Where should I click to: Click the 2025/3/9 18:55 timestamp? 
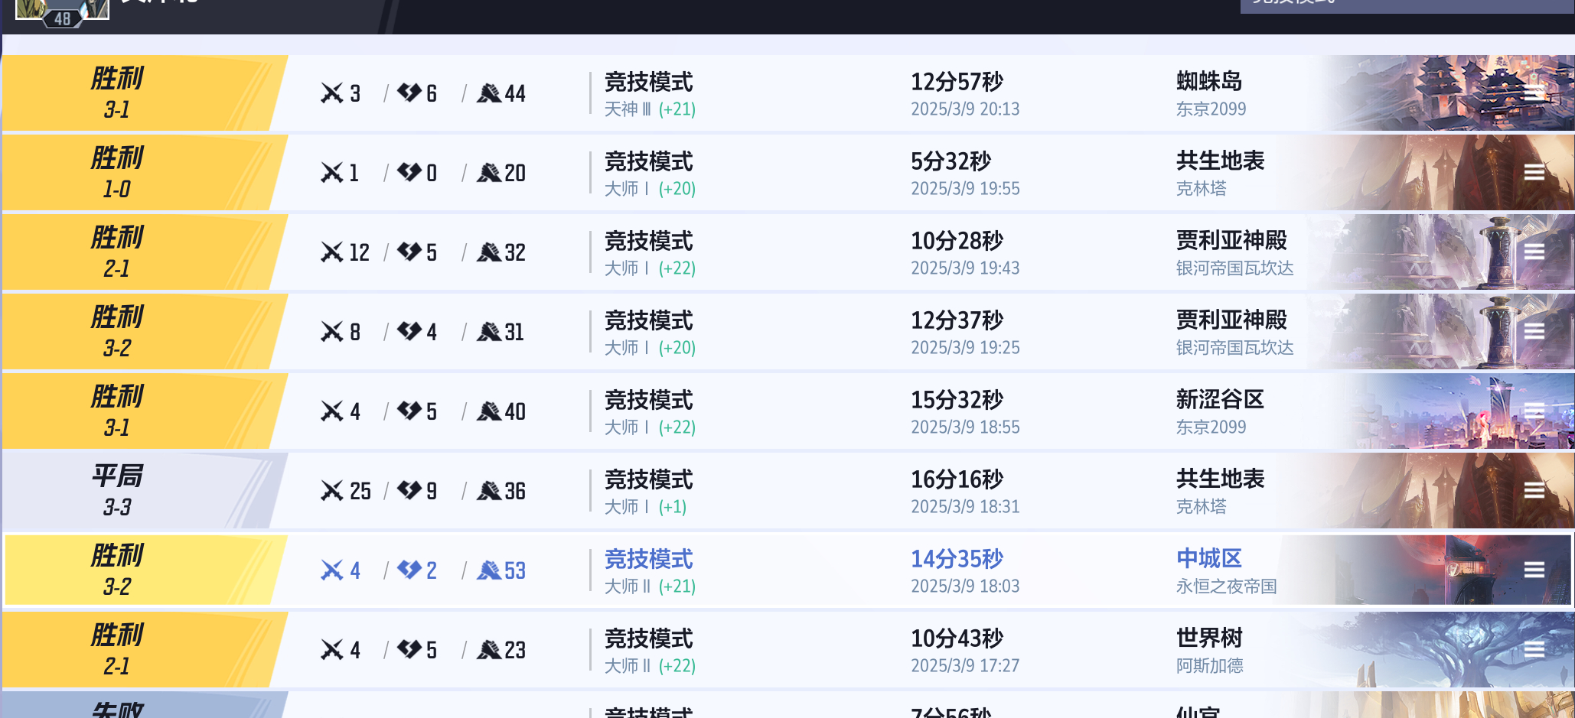click(x=965, y=427)
